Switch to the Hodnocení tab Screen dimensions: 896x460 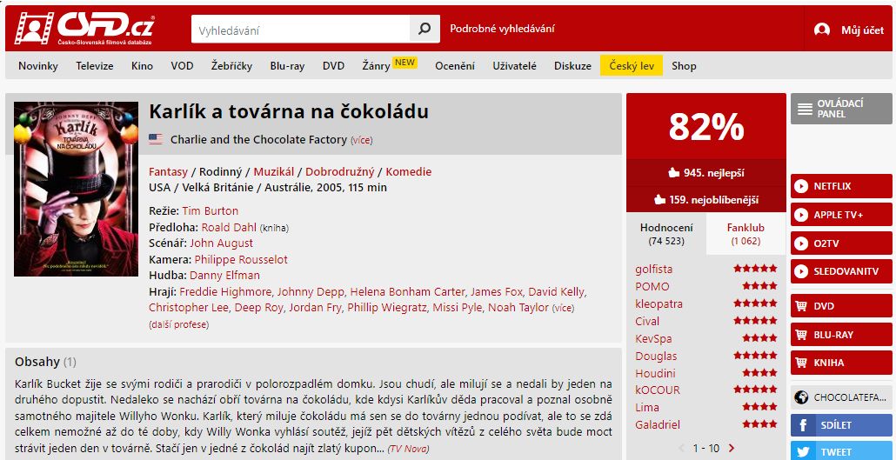(666, 234)
